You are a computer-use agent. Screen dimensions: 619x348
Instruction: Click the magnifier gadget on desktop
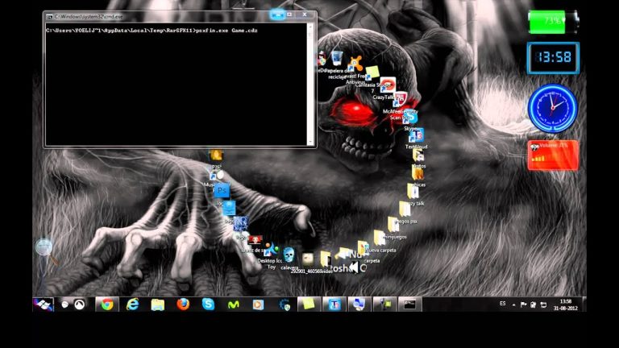click(44, 250)
